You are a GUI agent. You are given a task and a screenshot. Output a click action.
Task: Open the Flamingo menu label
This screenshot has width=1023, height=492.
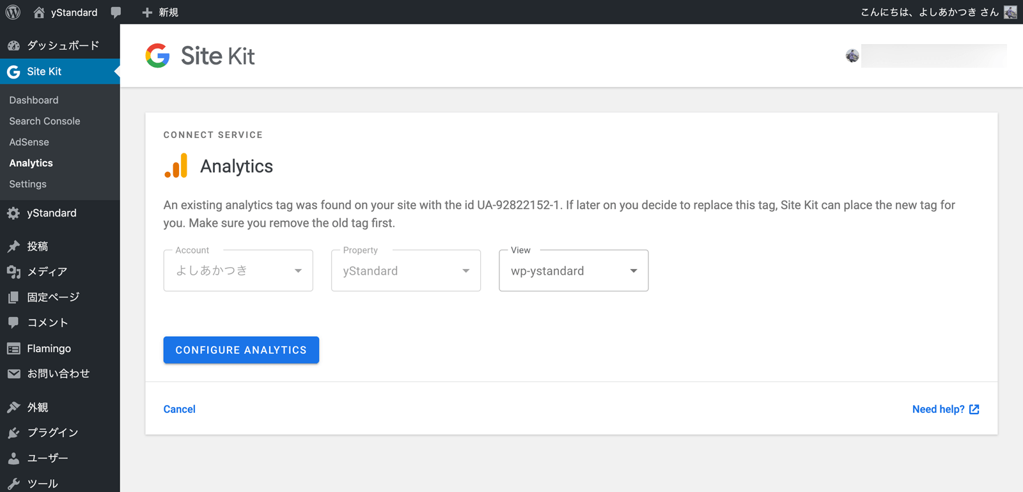[49, 348]
